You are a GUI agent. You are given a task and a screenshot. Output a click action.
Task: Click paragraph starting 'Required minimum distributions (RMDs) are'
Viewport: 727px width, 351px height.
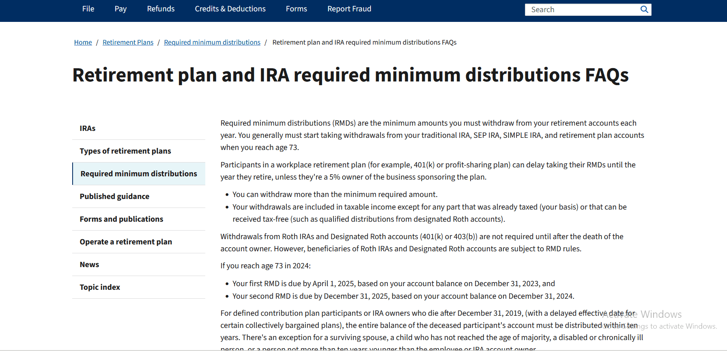pyautogui.click(x=432, y=135)
